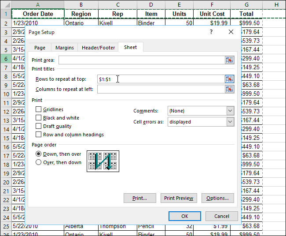Switch to the Page tab

pos(40,48)
